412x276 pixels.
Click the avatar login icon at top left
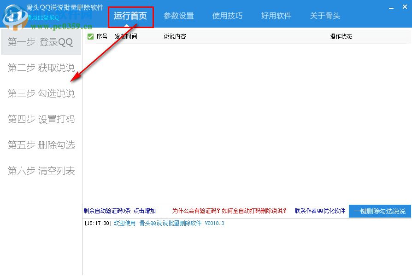tap(15, 17)
